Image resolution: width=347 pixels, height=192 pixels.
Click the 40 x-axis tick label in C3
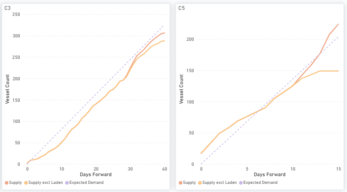tap(164, 169)
